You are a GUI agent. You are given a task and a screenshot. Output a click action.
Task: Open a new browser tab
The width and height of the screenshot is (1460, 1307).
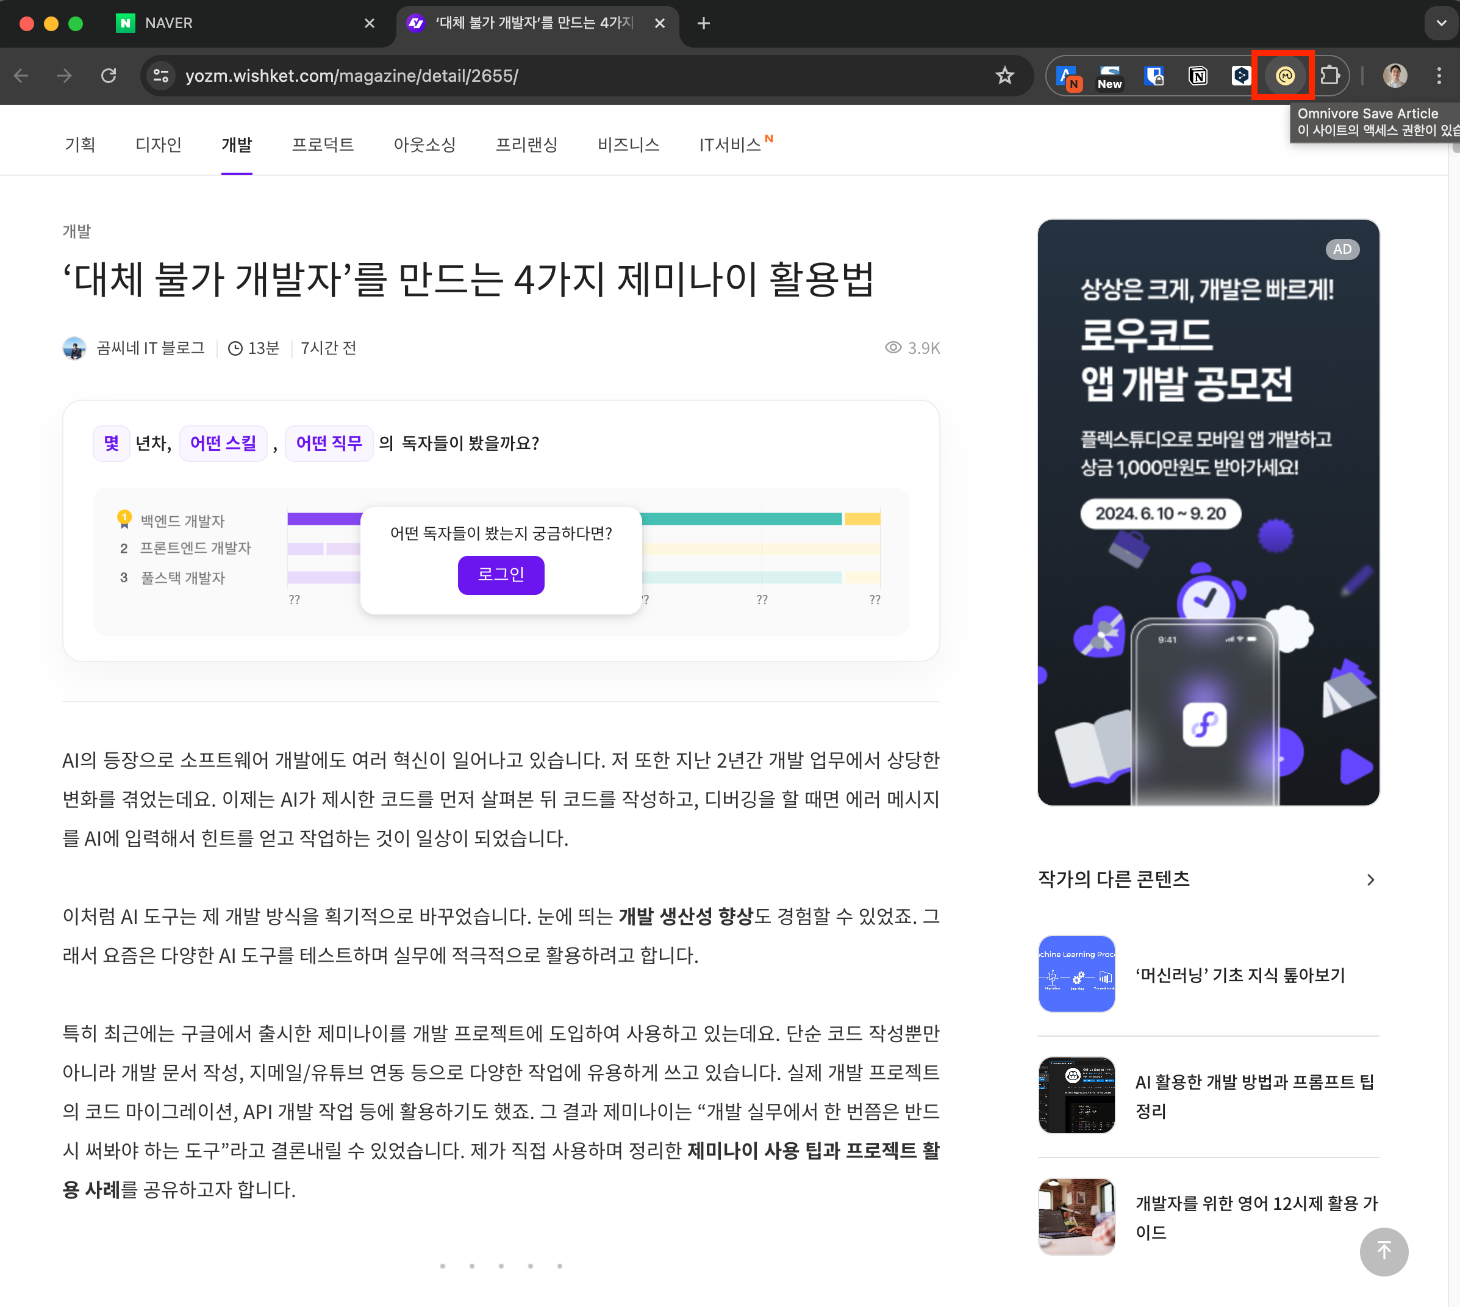[x=703, y=23]
